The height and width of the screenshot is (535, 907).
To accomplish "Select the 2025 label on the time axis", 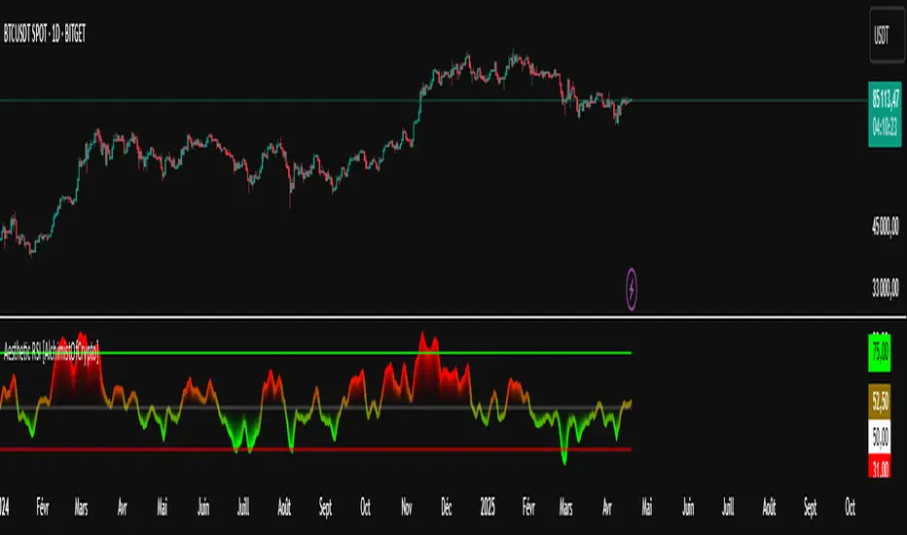I will coord(488,508).
